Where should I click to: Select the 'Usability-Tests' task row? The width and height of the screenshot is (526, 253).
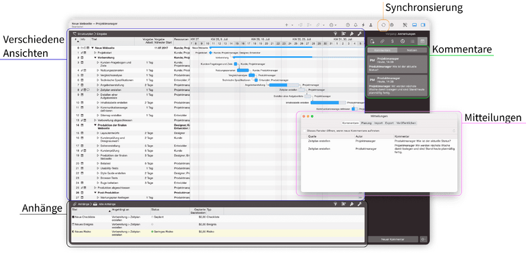coord(131,168)
